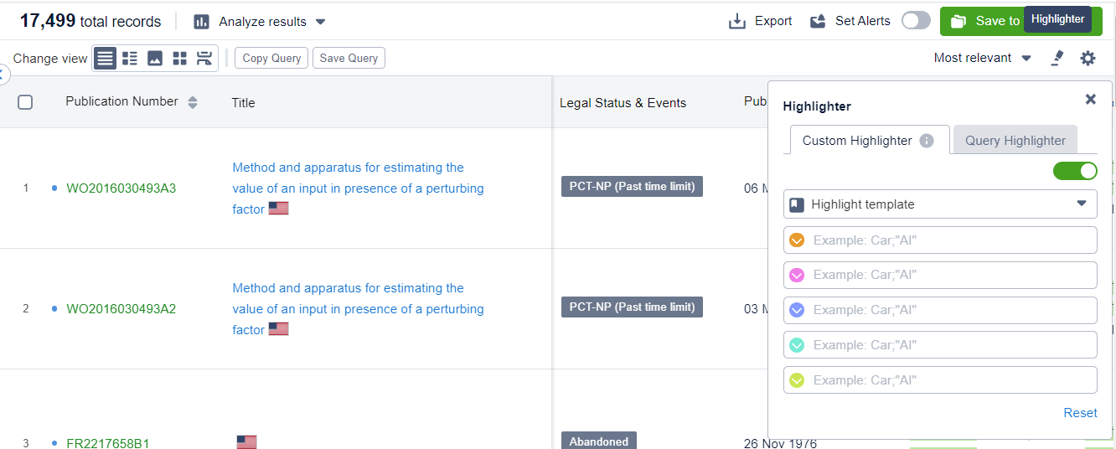Click the Reset link
This screenshot has width=1116, height=449.
(x=1080, y=412)
